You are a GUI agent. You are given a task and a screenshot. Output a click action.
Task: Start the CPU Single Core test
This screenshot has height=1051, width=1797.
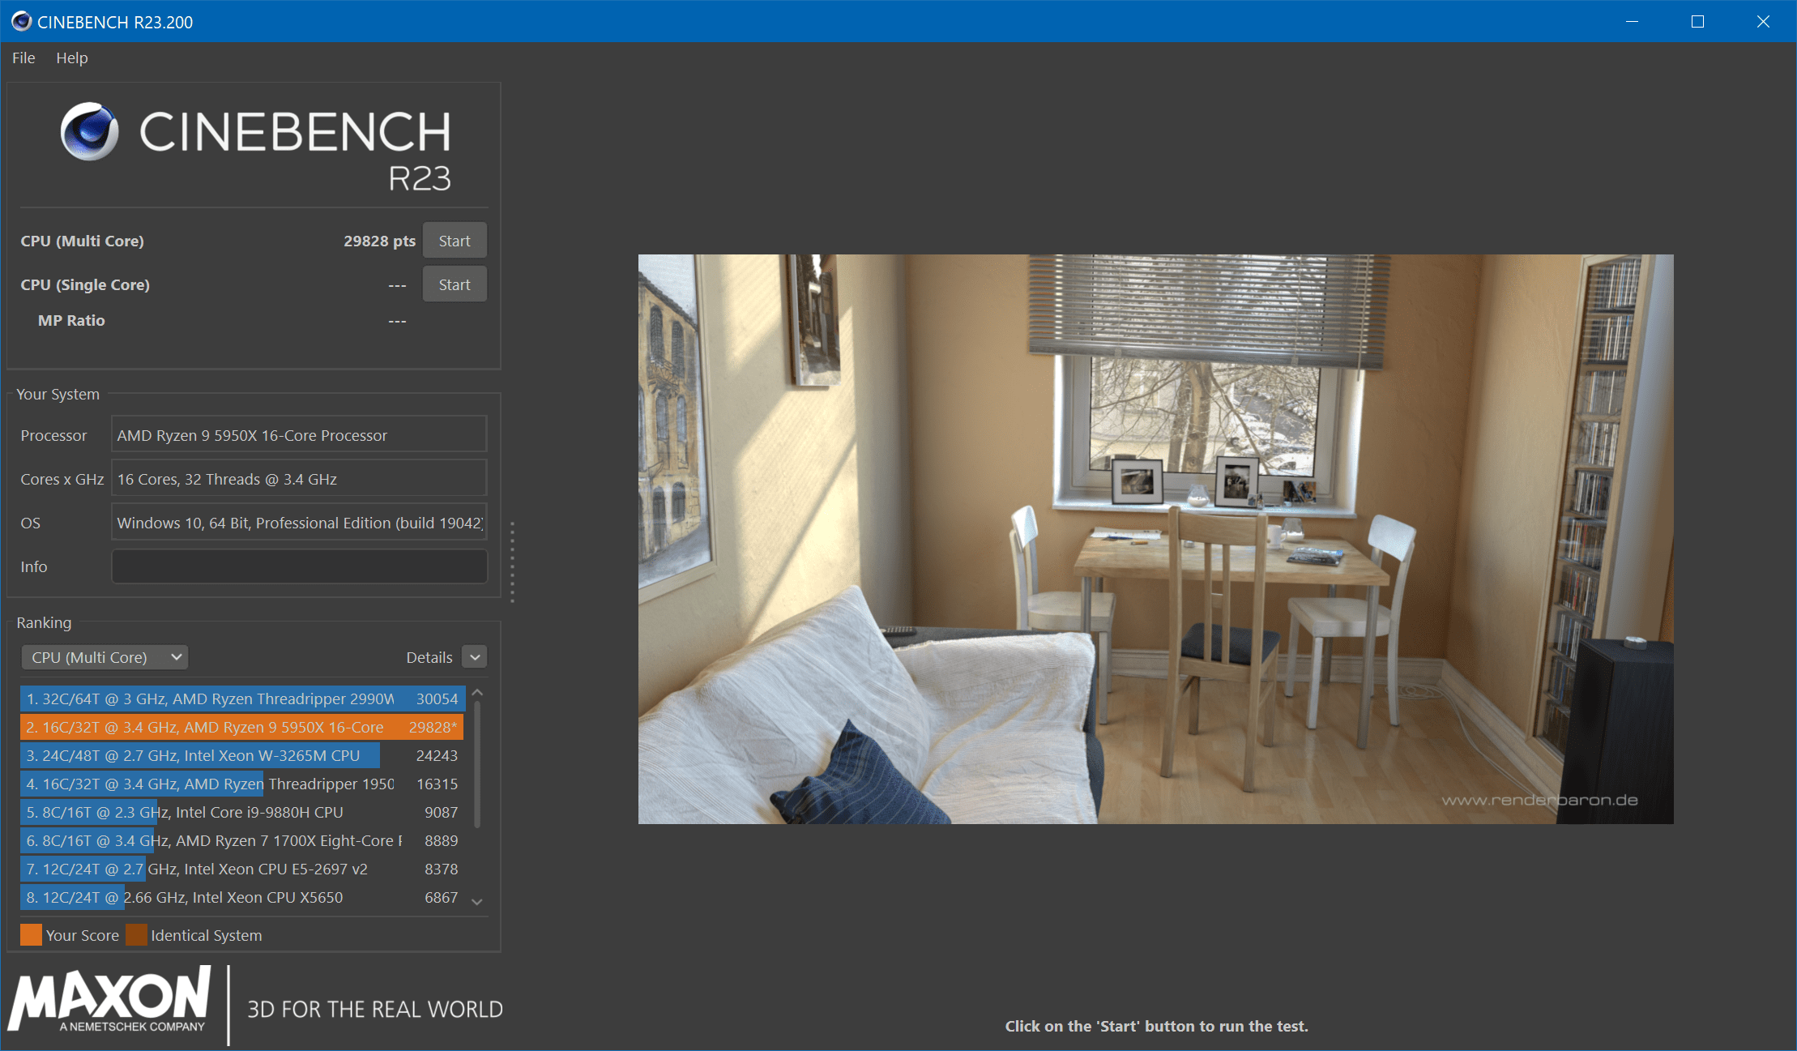point(455,284)
